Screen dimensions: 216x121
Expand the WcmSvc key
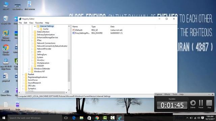click(32, 60)
